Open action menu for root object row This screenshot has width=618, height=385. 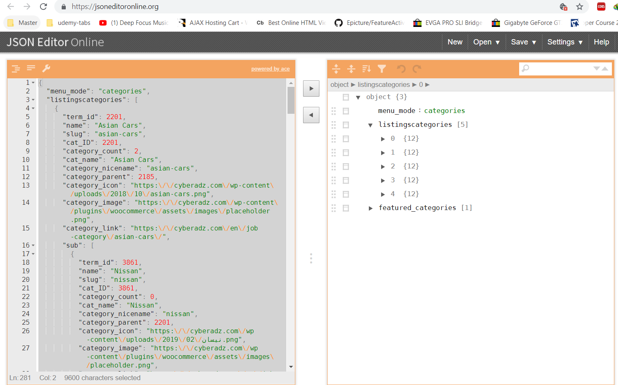pos(346,97)
